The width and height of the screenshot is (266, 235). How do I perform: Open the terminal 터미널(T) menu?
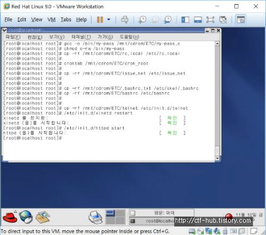(81, 37)
